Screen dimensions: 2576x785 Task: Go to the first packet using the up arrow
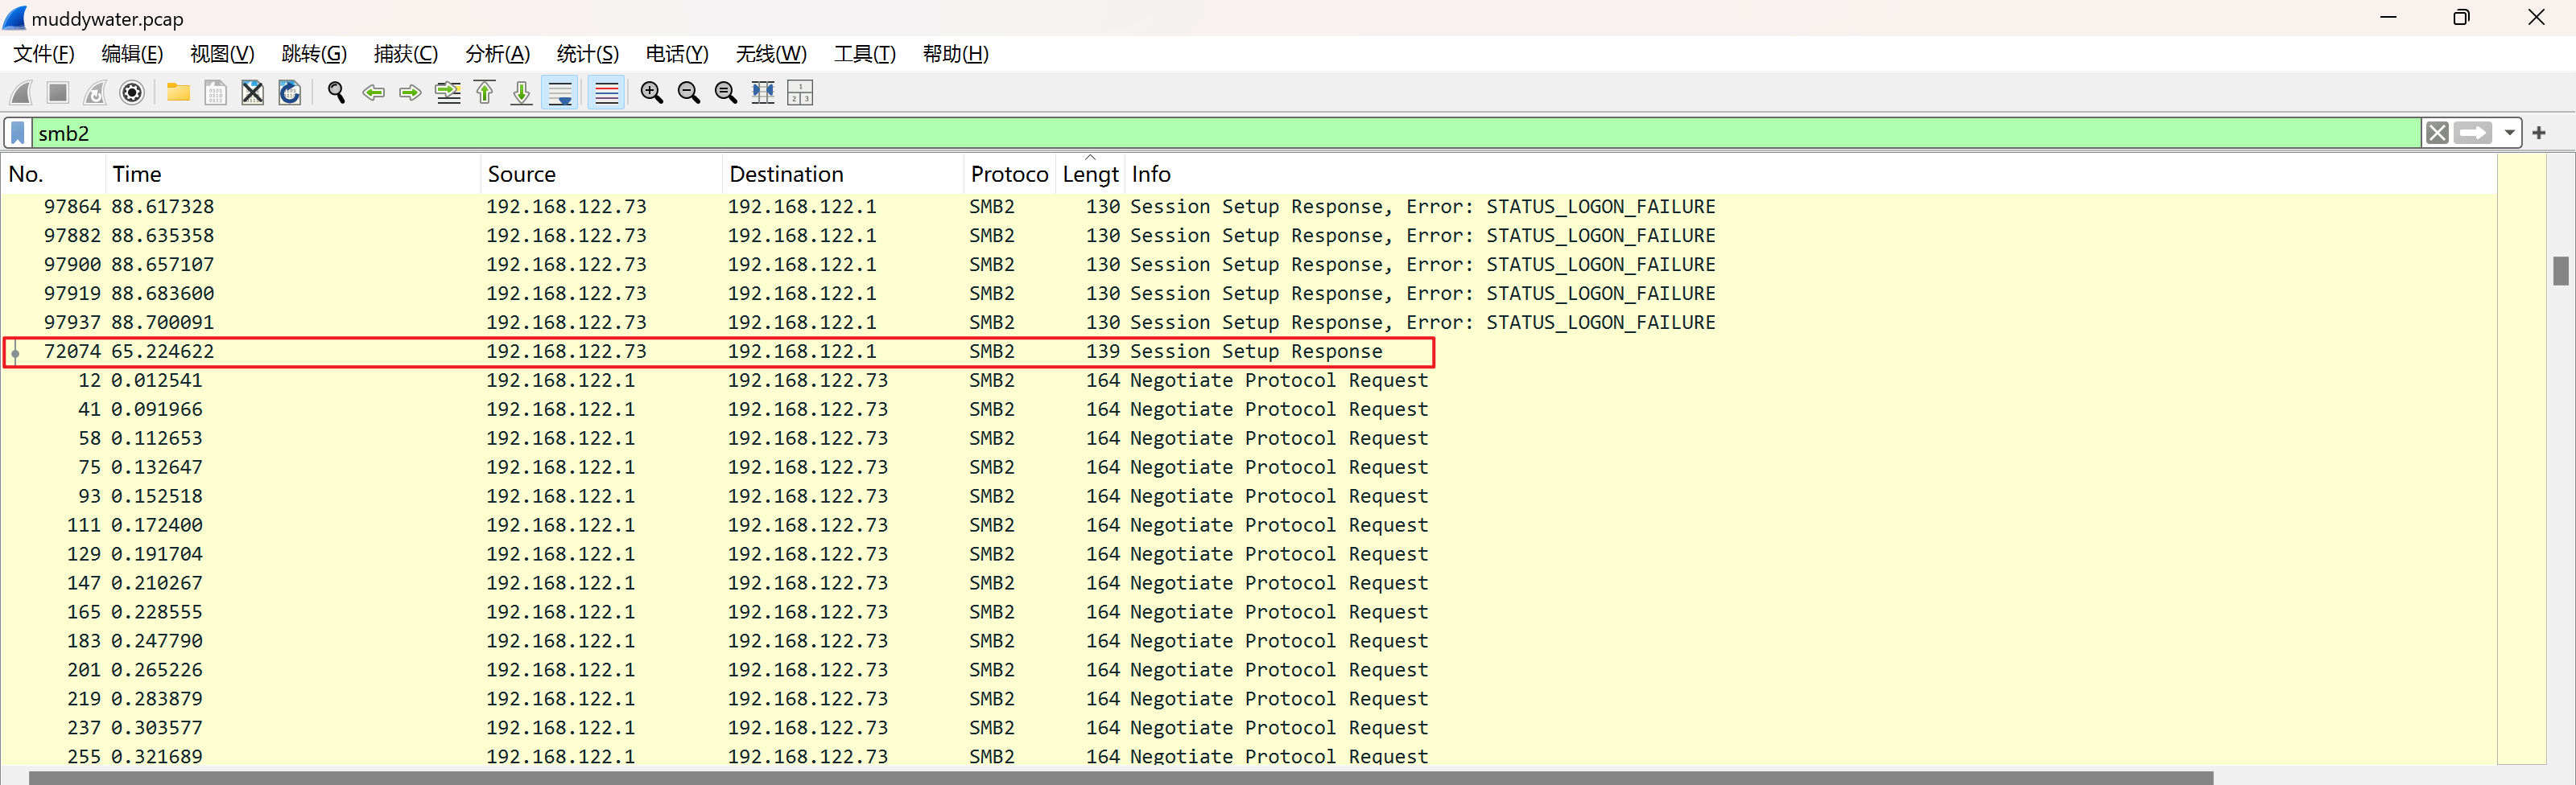[x=485, y=92]
